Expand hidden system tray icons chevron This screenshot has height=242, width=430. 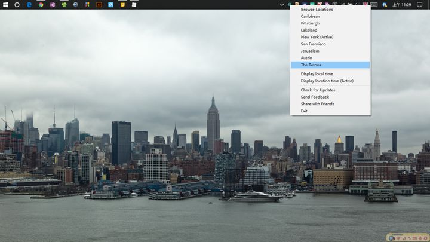click(282, 4)
